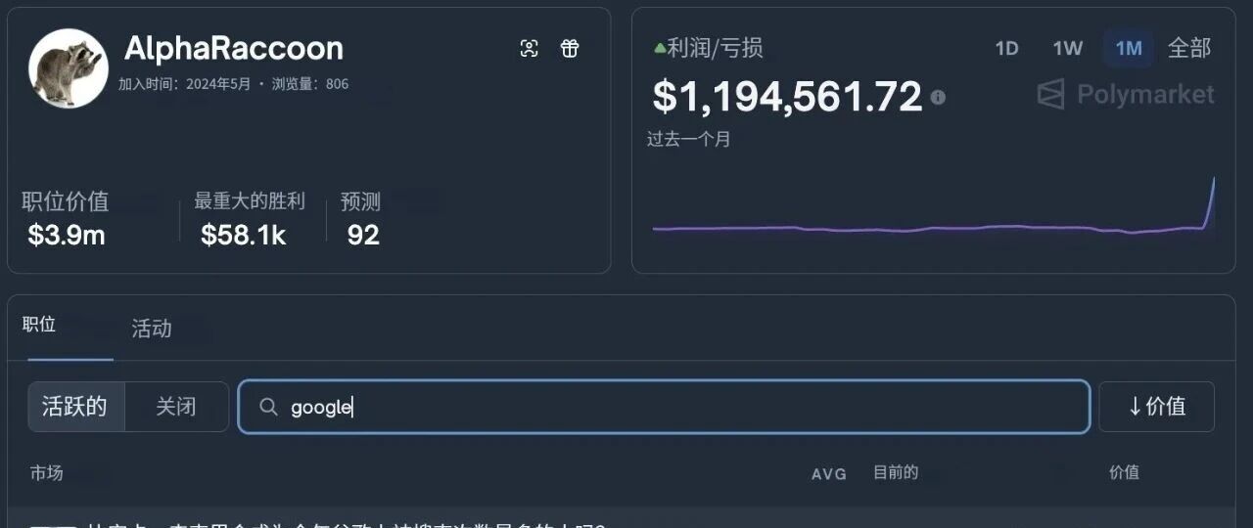Click the 过去一个月 label
Screen dimensions: 1253x528
click(689, 139)
